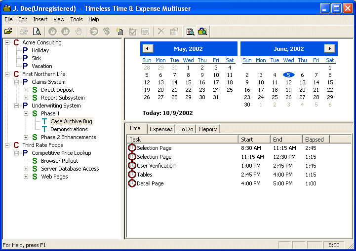Collapse the Underwriting System project
This screenshot has height=251, width=356.
pos(17,106)
